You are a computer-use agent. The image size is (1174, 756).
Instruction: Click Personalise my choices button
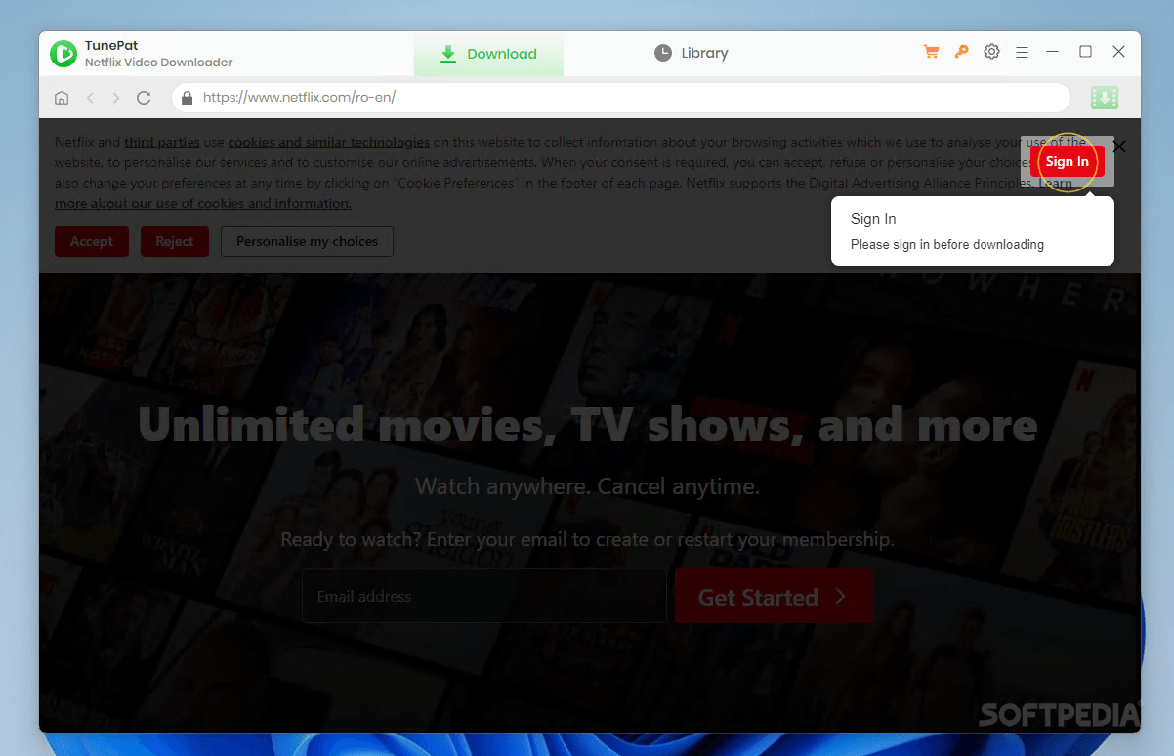pos(308,241)
